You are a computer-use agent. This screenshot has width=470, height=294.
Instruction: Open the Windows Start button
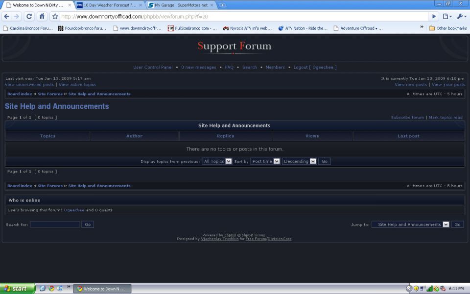coord(18,289)
